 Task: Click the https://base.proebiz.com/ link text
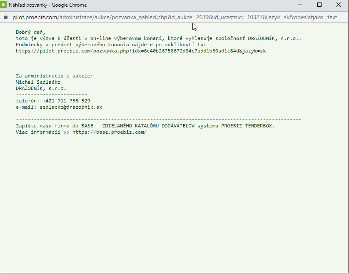(x=110, y=132)
